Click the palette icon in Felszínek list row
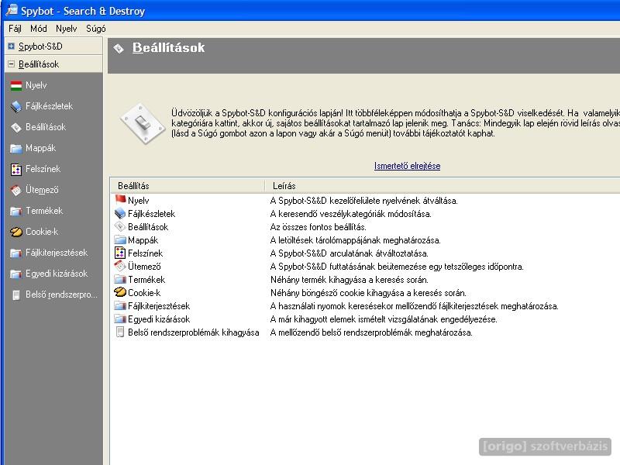 tap(120, 253)
